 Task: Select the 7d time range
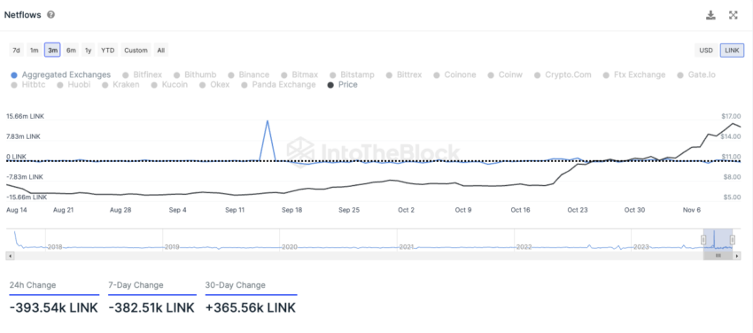pos(16,50)
